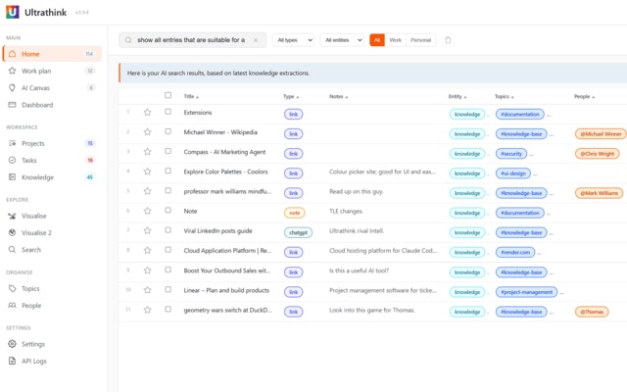Click into the AI search input field
This screenshot has height=392, width=627.
193,40
